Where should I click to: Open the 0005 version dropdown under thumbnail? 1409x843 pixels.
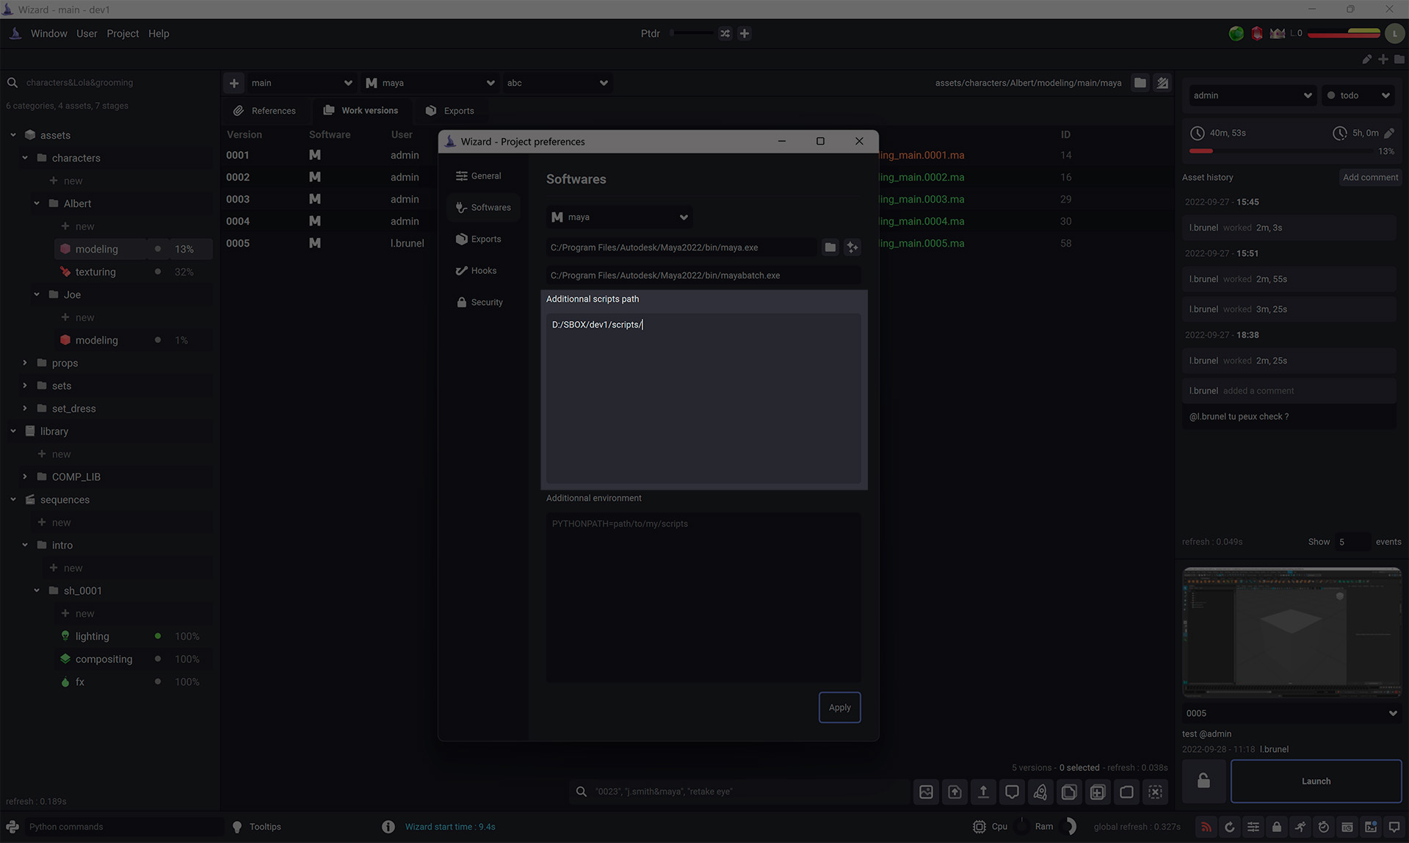(1291, 713)
